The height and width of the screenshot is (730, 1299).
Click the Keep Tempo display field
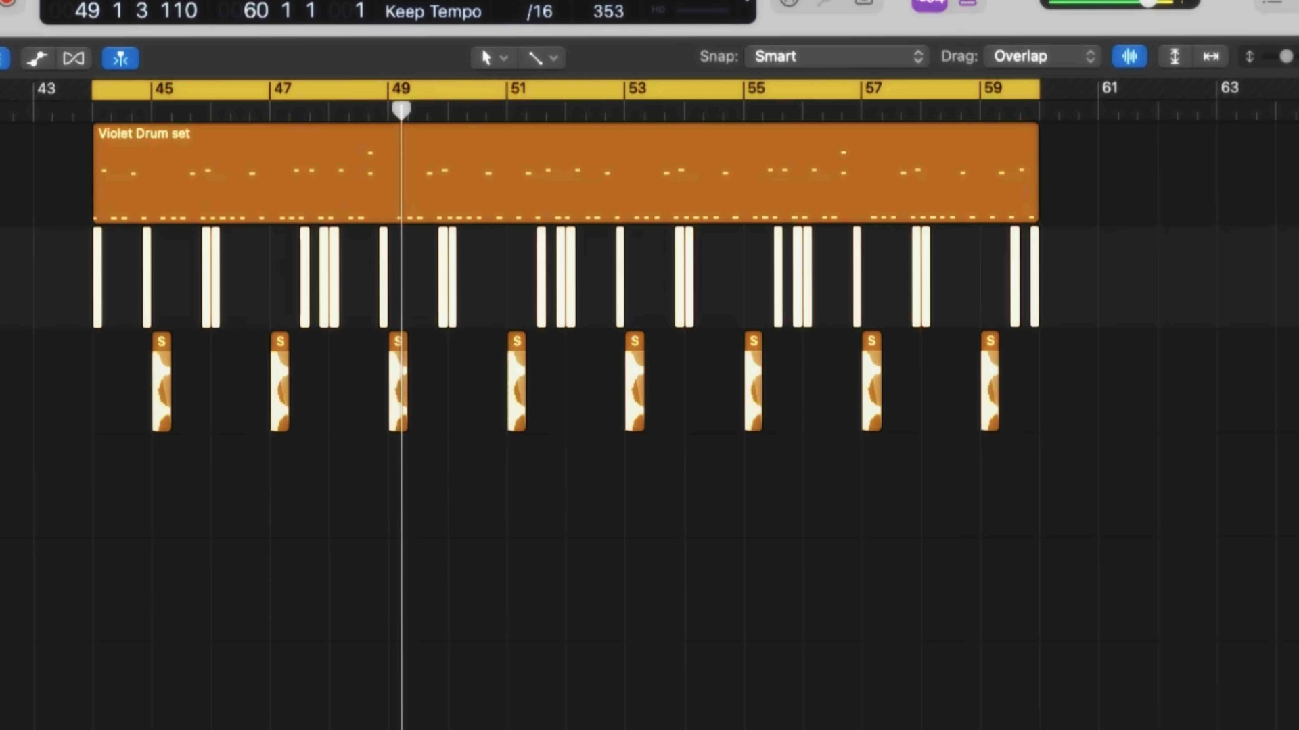point(433,11)
